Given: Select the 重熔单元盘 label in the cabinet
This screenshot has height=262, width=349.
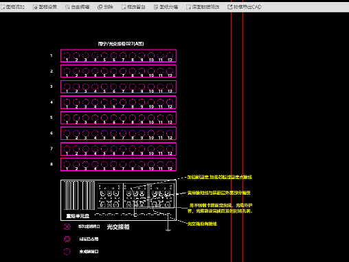Looking at the screenshot, I should point(78,216).
